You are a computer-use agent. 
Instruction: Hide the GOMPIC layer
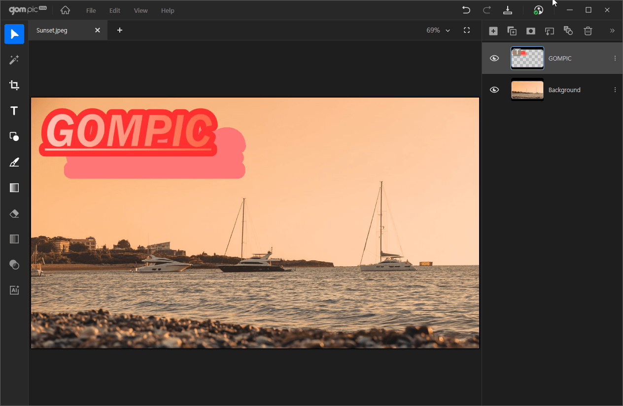(494, 58)
